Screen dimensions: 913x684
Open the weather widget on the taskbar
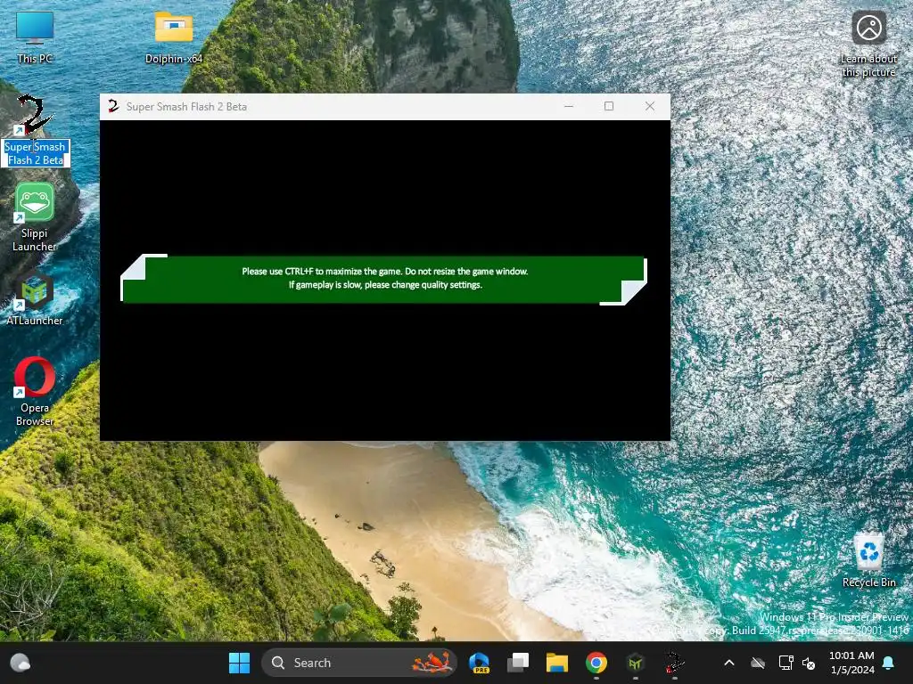coord(21,663)
